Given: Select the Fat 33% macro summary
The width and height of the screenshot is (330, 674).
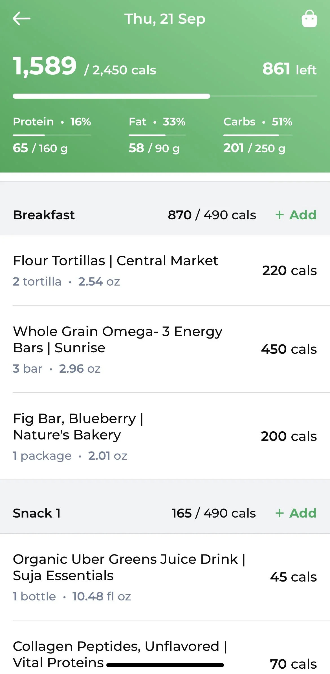Looking at the screenshot, I should pos(157,122).
